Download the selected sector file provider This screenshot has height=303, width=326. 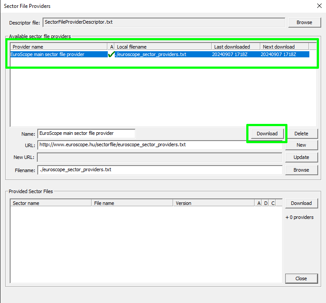267,134
